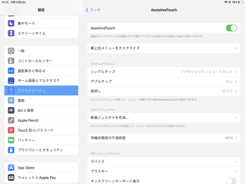Open the Wallpaper flower icon

click(11, 101)
